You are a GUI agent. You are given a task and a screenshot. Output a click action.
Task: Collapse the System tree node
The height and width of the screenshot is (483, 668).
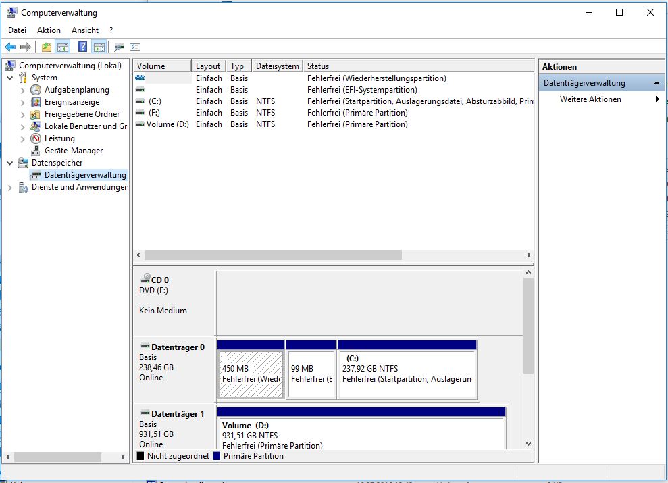pos(10,78)
